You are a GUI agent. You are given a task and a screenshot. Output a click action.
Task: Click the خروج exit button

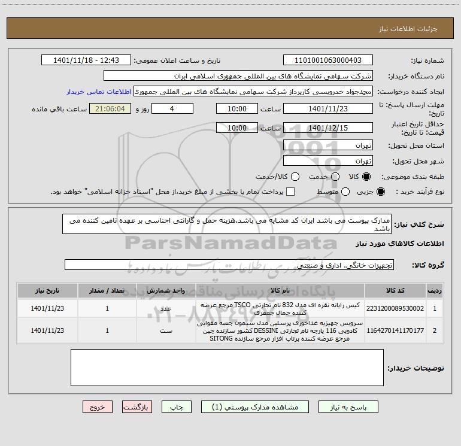[x=98, y=407]
